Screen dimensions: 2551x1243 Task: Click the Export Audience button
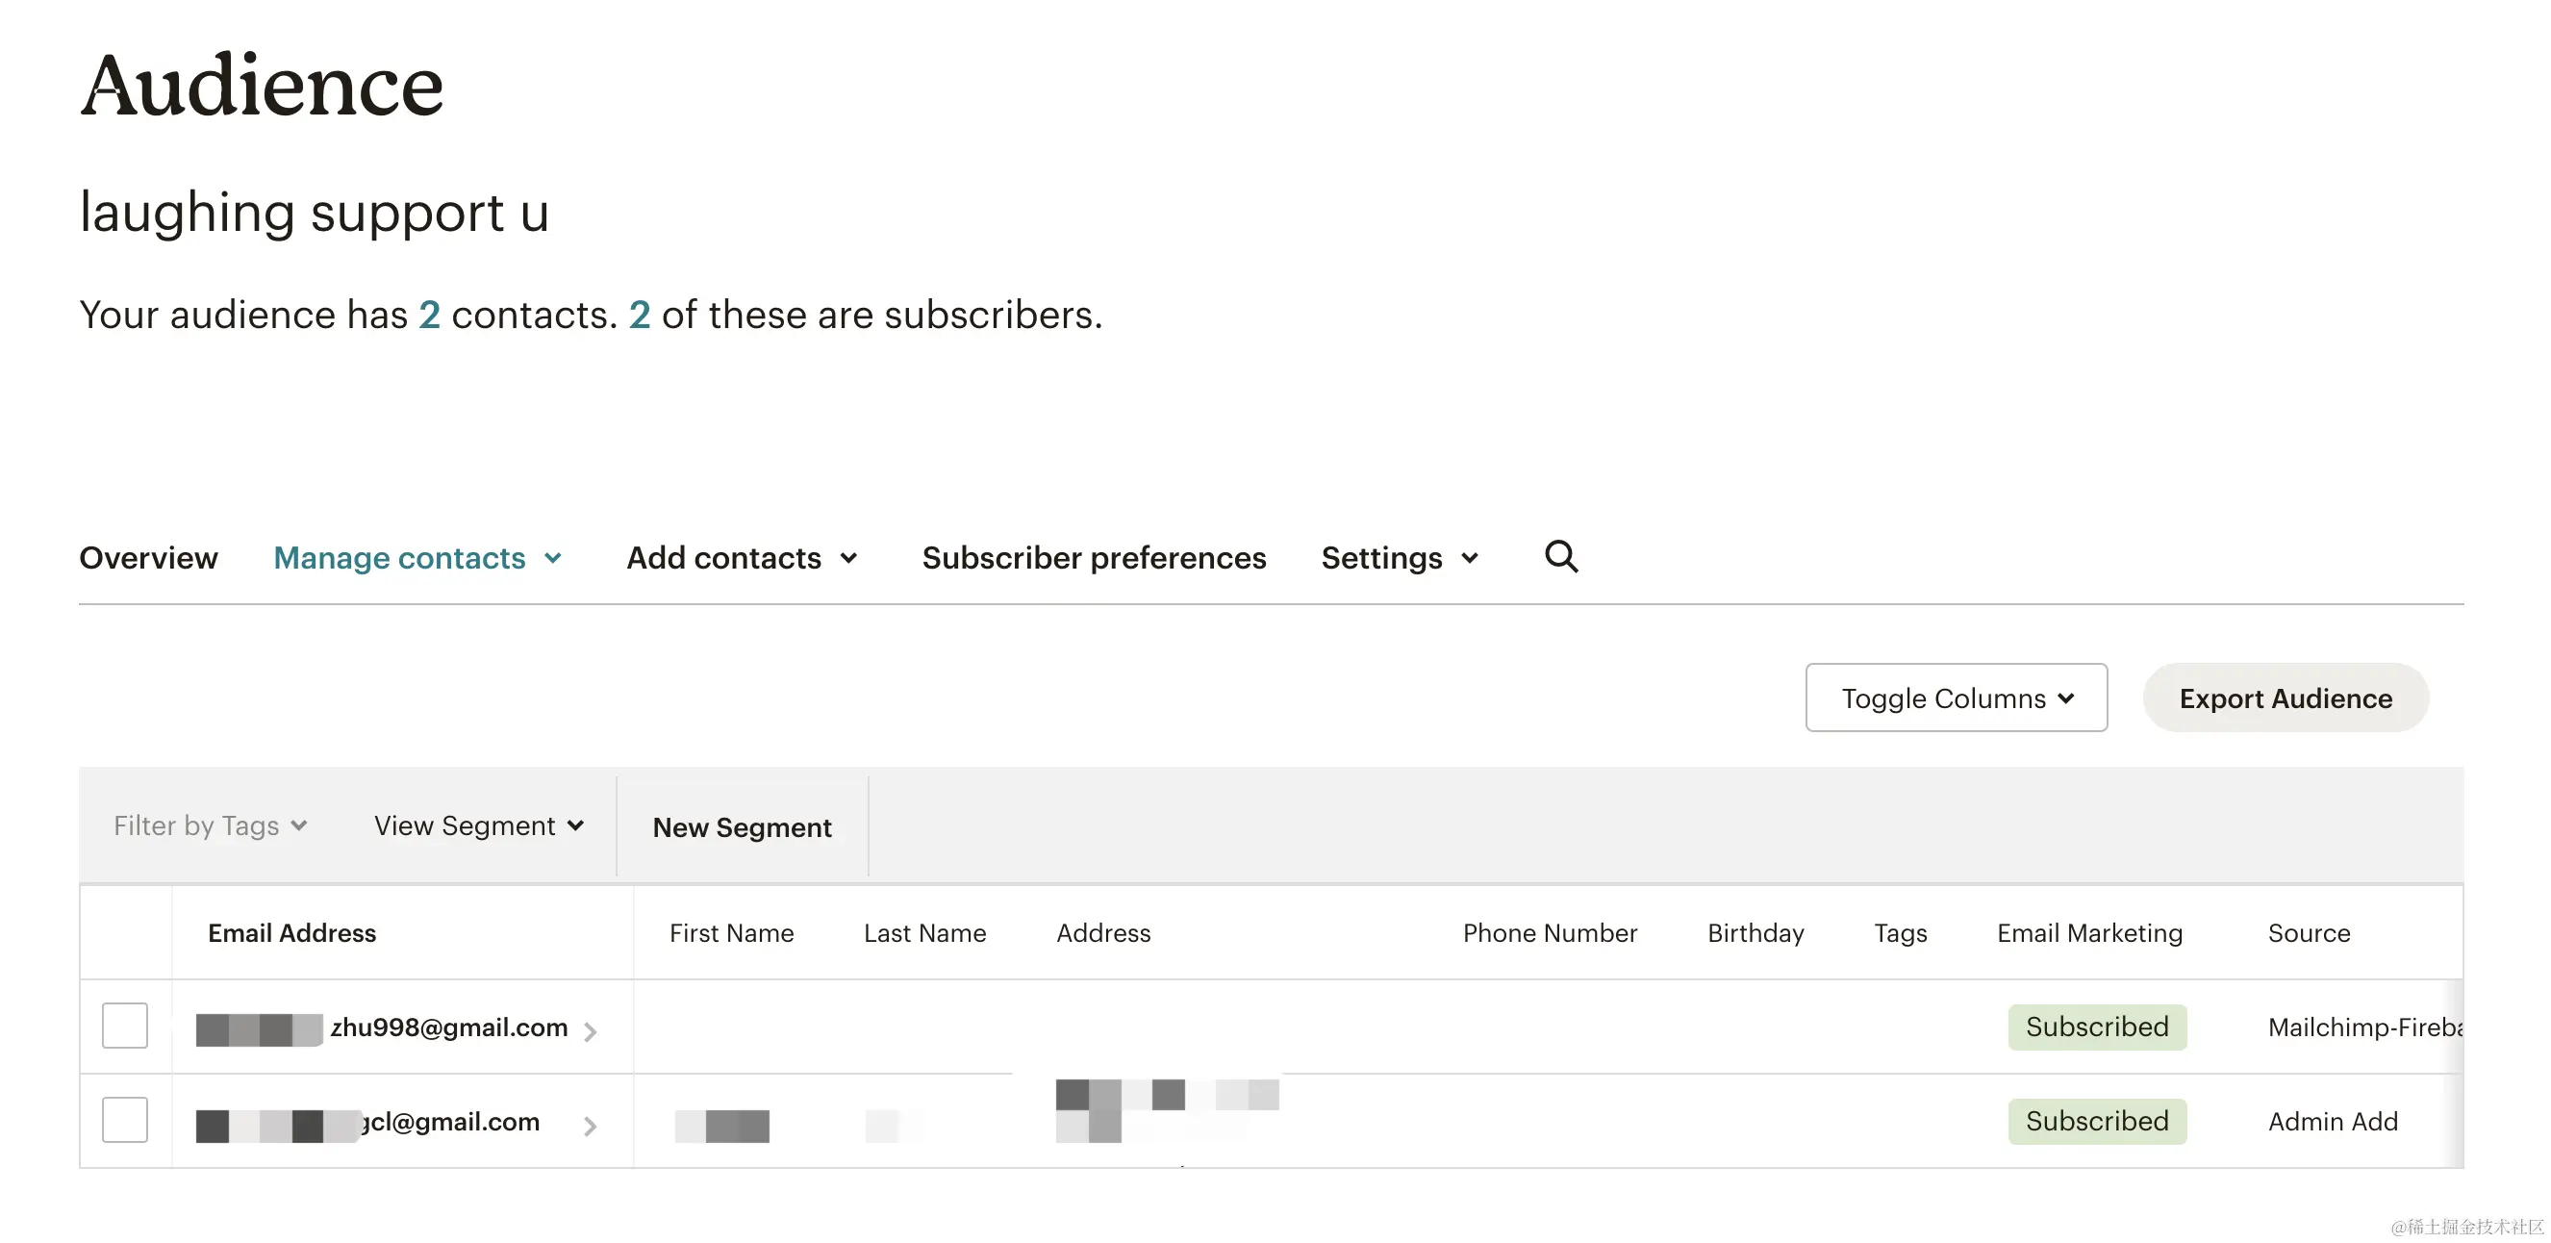tap(2285, 698)
